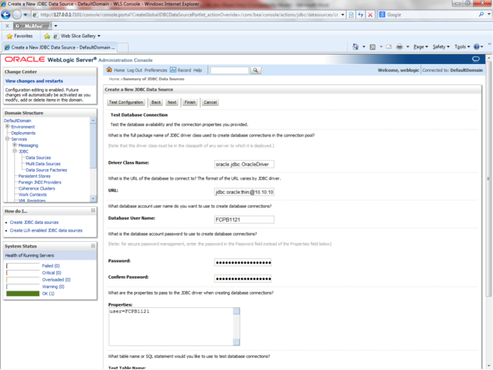Viewport: 493px width, 370px height.
Task: Select Data Sources in the domain tree
Action: click(38, 157)
